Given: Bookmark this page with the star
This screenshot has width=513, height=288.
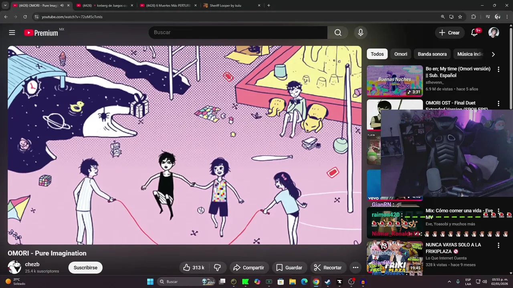Looking at the screenshot, I should click(460, 17).
